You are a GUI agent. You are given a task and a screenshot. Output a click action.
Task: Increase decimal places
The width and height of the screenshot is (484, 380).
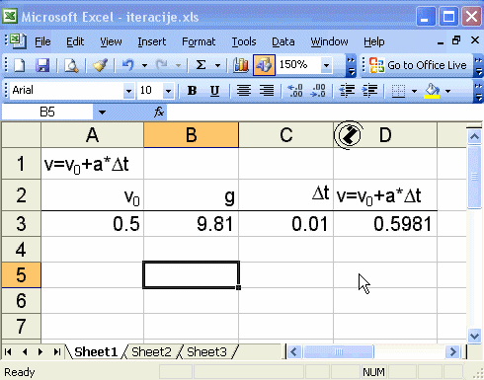295,91
